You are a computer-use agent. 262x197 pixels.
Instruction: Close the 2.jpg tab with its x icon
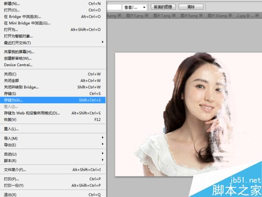(x=257, y=16)
